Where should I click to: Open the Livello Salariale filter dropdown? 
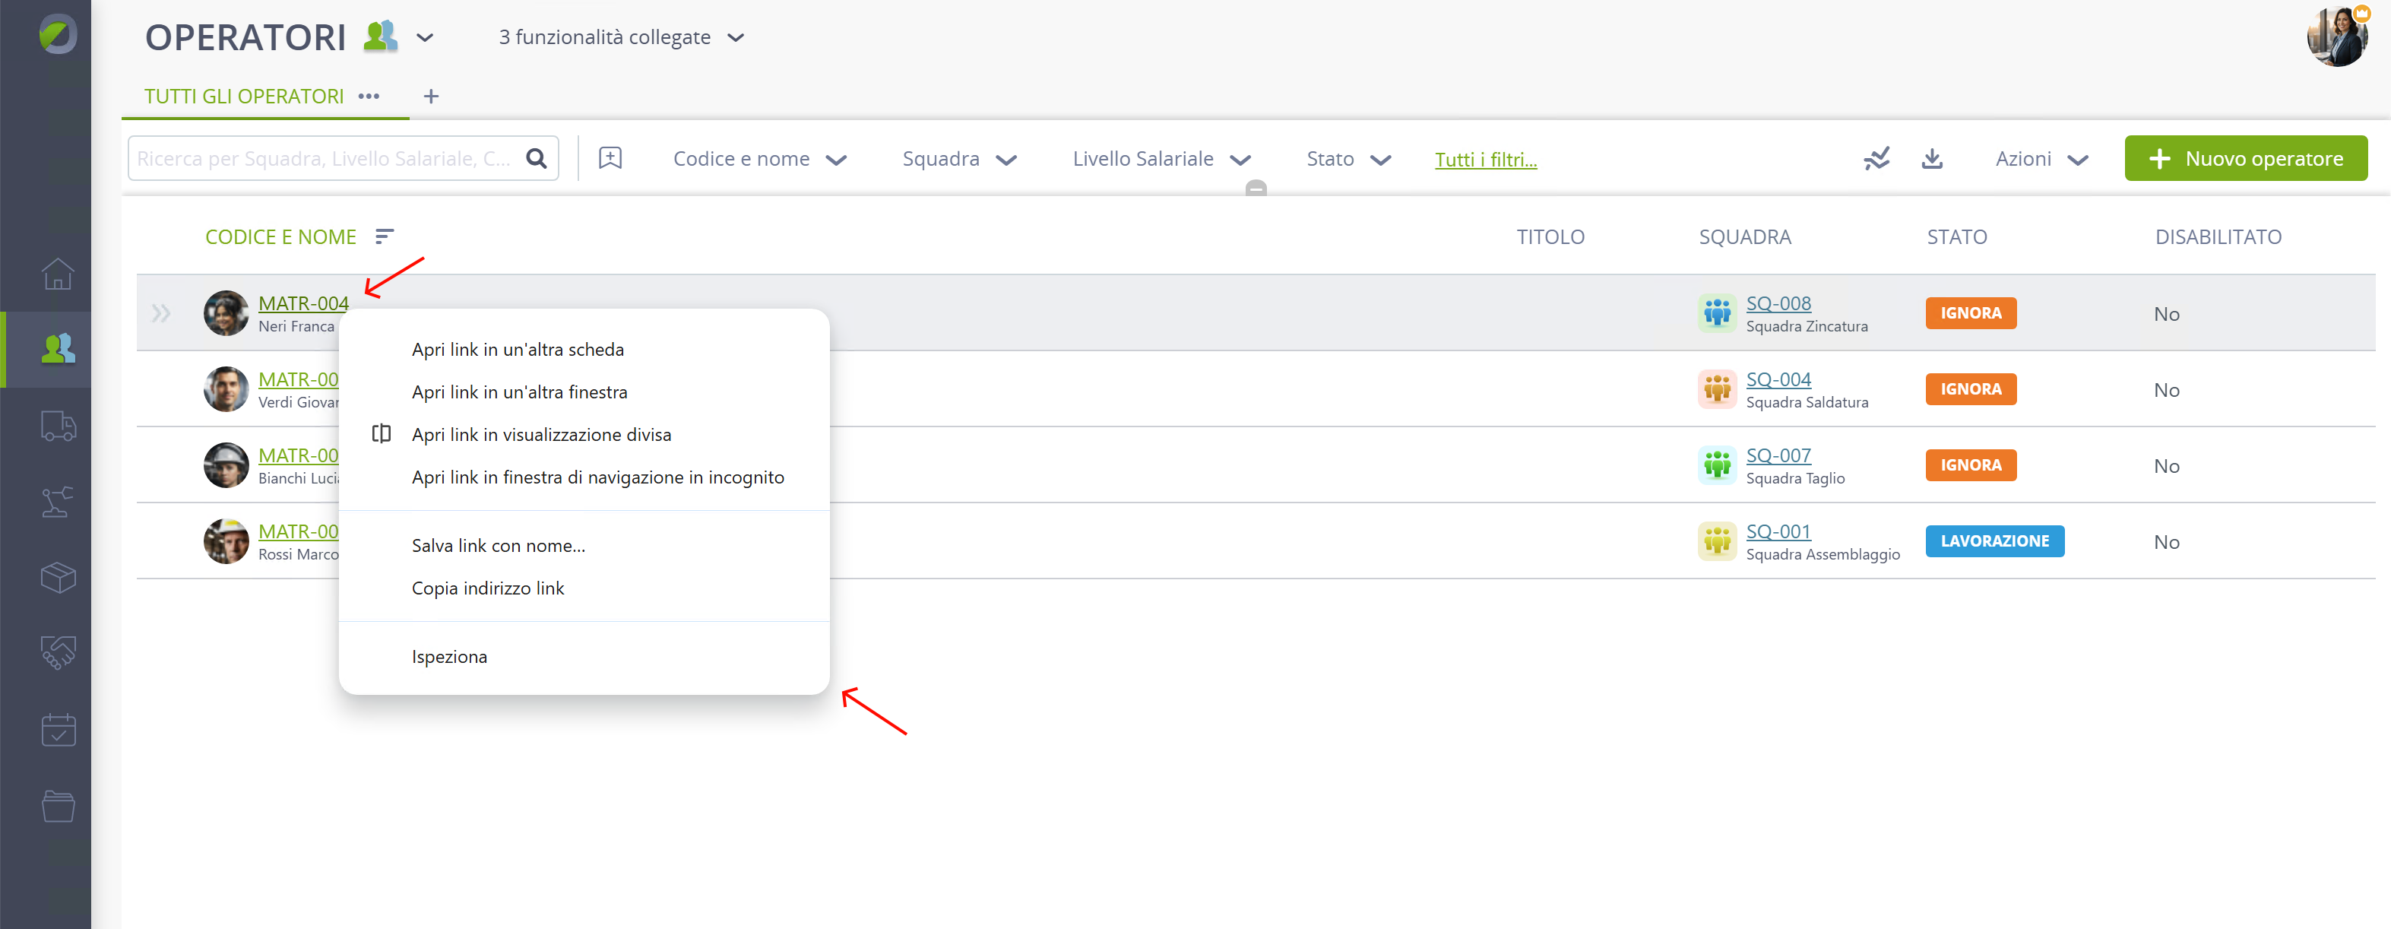[x=1161, y=159]
